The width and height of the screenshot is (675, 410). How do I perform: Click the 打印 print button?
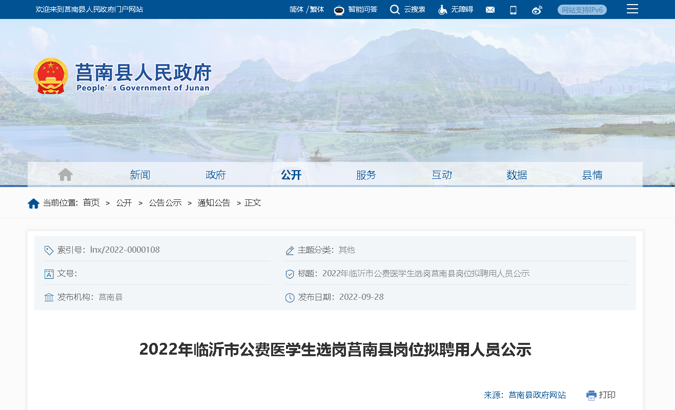[x=607, y=395]
